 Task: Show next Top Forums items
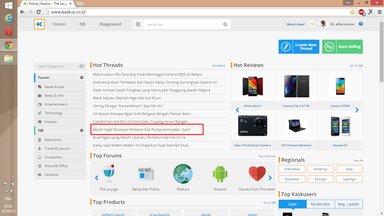[x=270, y=178]
